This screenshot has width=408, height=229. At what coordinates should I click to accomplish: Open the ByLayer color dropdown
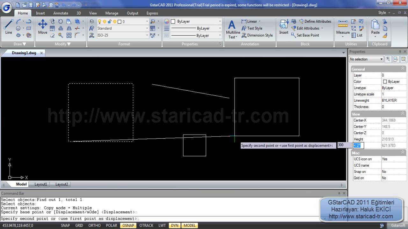[x=220, y=22]
